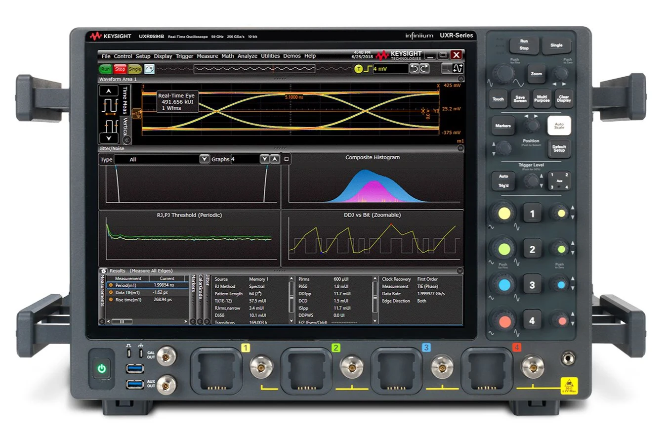Open the Setup menu
667x445 pixels.
(143, 56)
